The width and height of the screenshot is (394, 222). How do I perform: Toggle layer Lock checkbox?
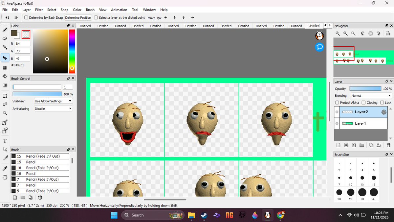pyautogui.click(x=382, y=103)
